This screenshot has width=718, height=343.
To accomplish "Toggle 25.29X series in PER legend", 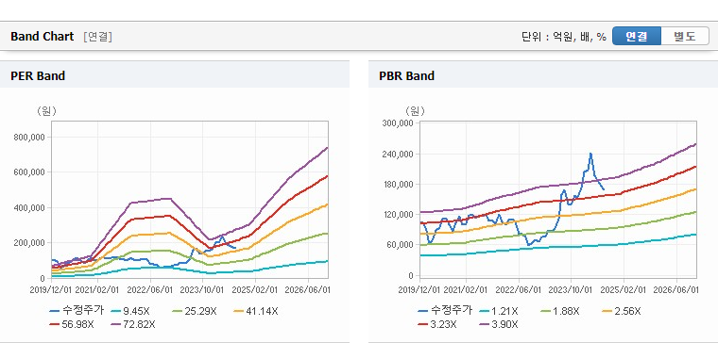I will [195, 312].
